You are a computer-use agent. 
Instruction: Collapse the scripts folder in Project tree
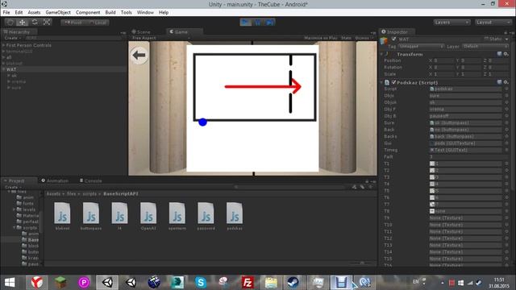pos(15,227)
